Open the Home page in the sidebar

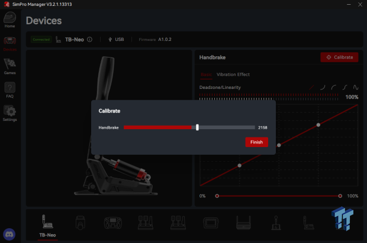pyautogui.click(x=10, y=20)
